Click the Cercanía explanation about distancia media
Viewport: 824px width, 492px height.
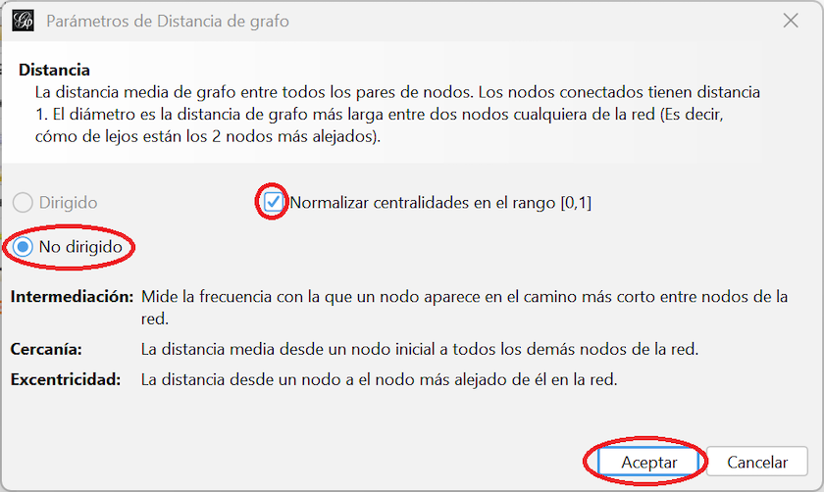coord(420,349)
